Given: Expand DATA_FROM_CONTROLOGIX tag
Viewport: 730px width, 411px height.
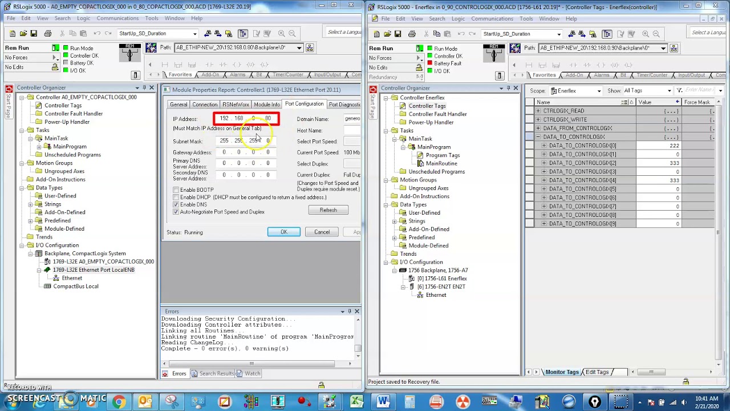Looking at the screenshot, I should tap(538, 128).
